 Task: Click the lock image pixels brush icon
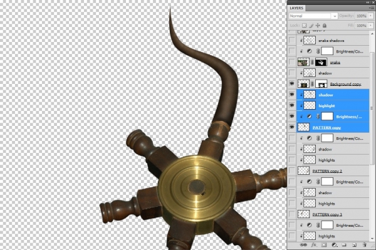pyautogui.click(x=311, y=26)
